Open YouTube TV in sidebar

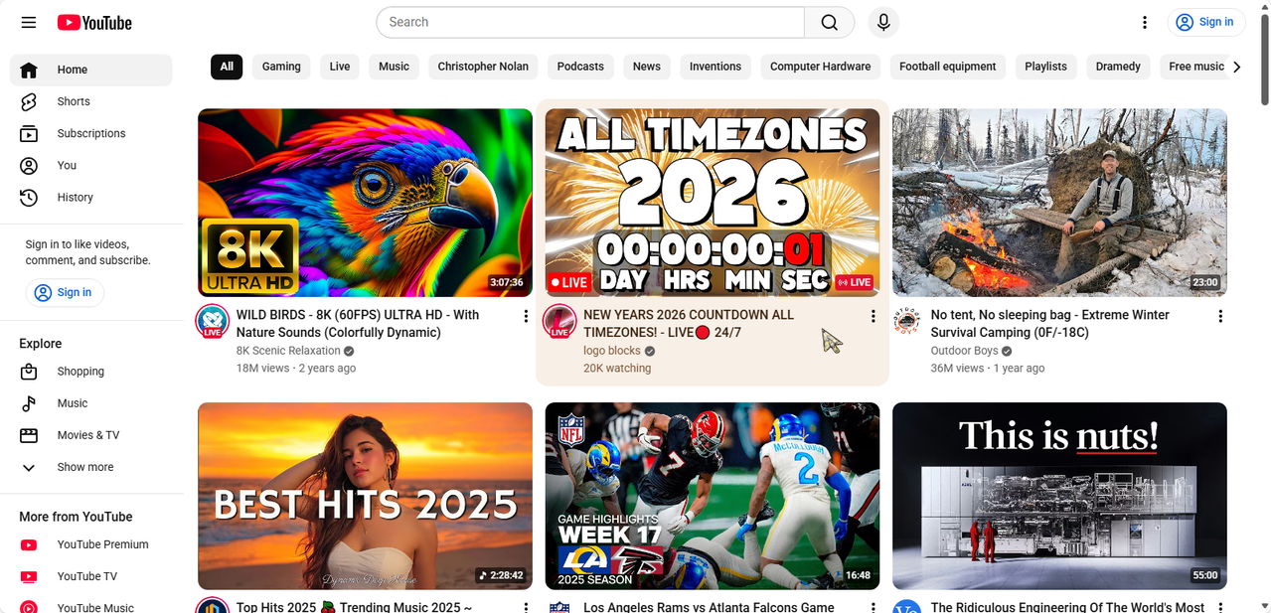[91, 576]
